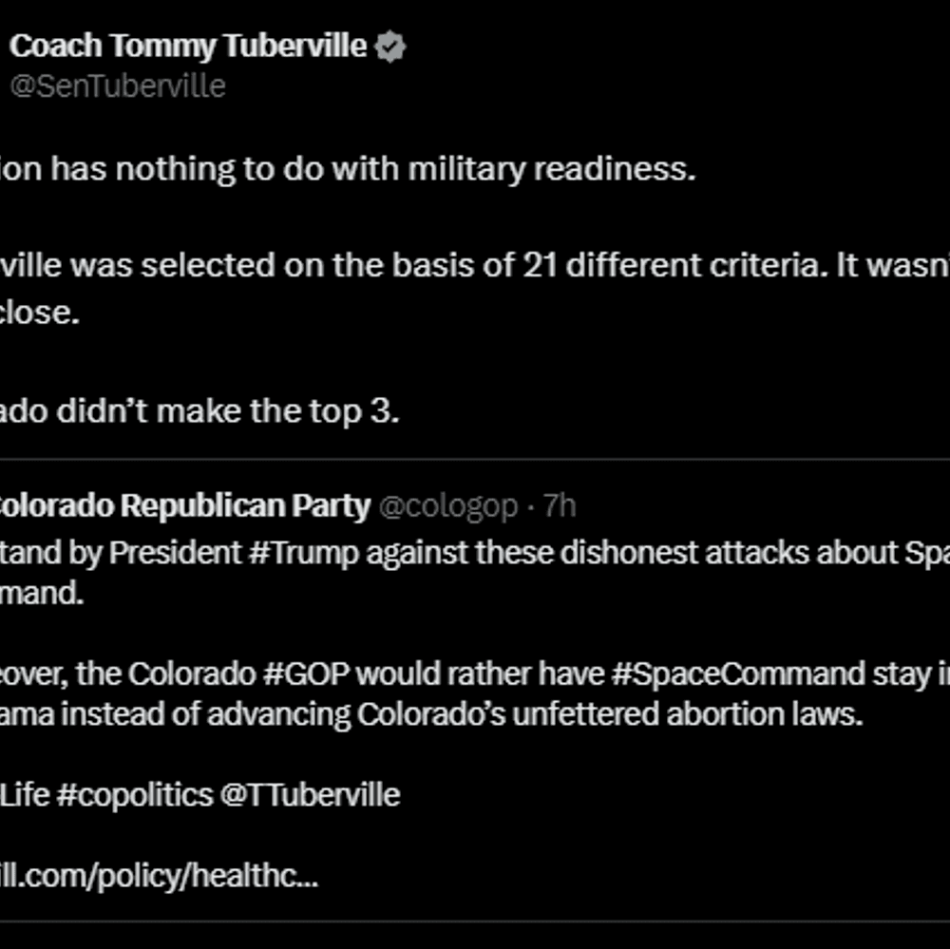The width and height of the screenshot is (950, 949).
Task: Click the word 'close.' in main tweet
Action: coord(39,313)
